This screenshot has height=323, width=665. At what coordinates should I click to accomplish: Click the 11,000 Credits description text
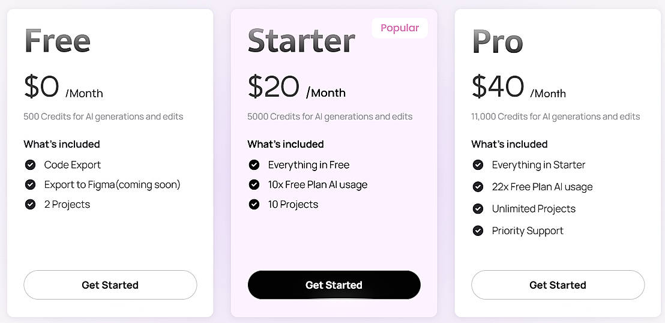click(x=555, y=116)
